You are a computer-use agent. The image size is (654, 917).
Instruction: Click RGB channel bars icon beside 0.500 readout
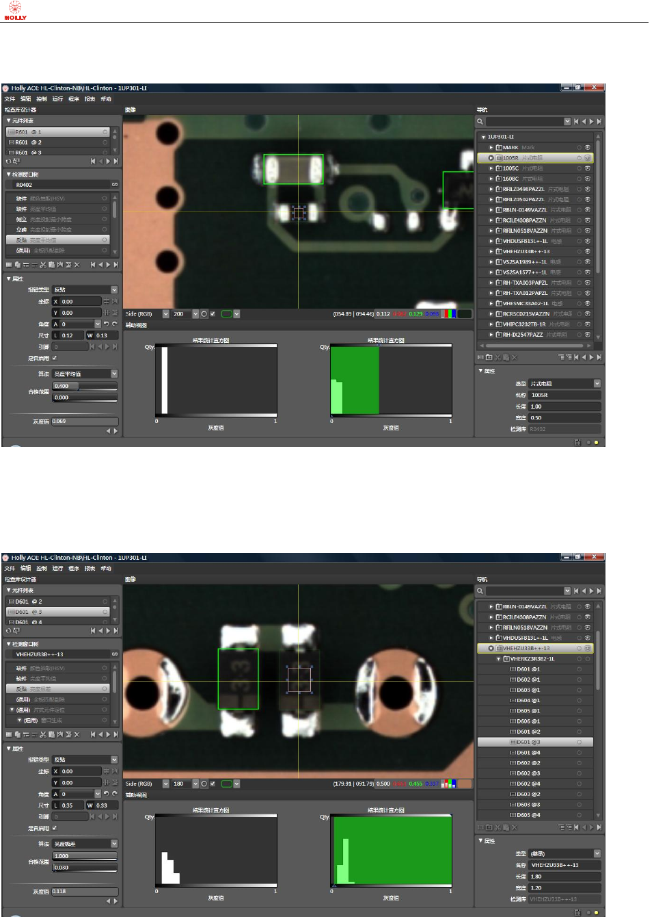448,784
